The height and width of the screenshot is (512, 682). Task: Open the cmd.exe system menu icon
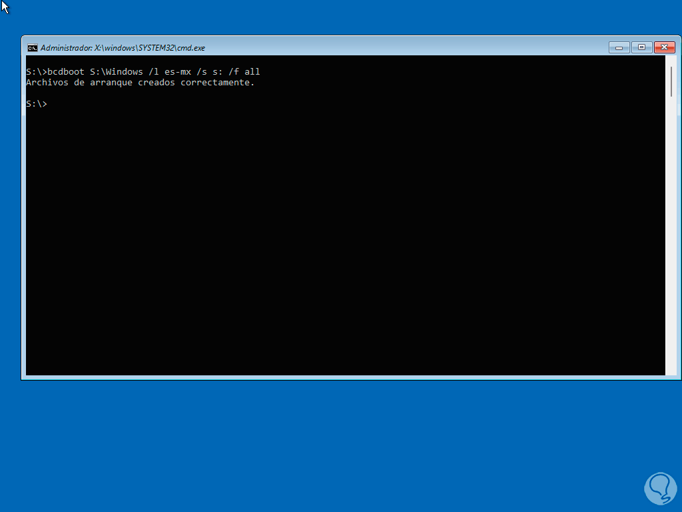coord(34,47)
